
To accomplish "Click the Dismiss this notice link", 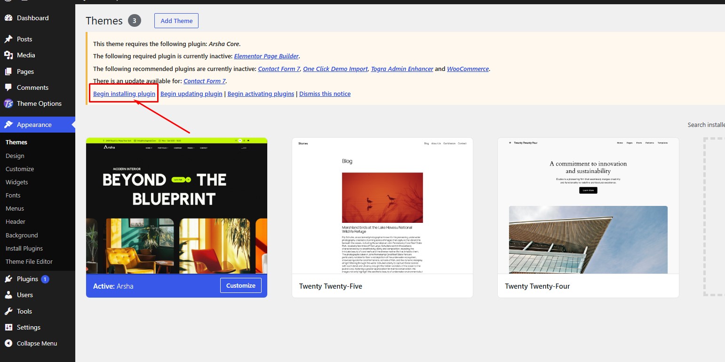I will [325, 94].
